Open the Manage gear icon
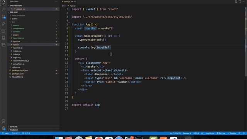Image resolution: width=247 pixels, height=139 pixels. click(3, 128)
